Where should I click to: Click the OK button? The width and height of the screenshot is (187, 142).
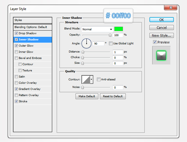click(x=161, y=20)
